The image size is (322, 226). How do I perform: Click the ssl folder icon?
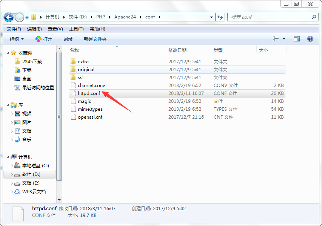click(73, 78)
